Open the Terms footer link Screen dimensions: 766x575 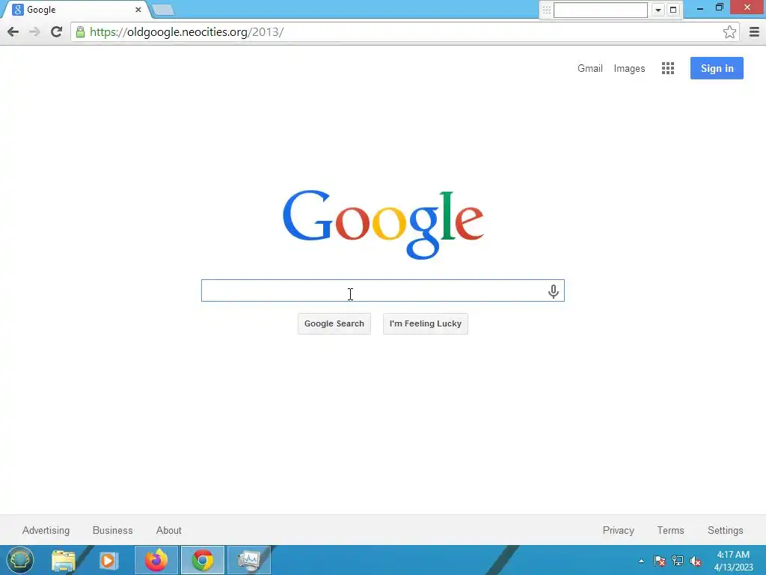[670, 531]
